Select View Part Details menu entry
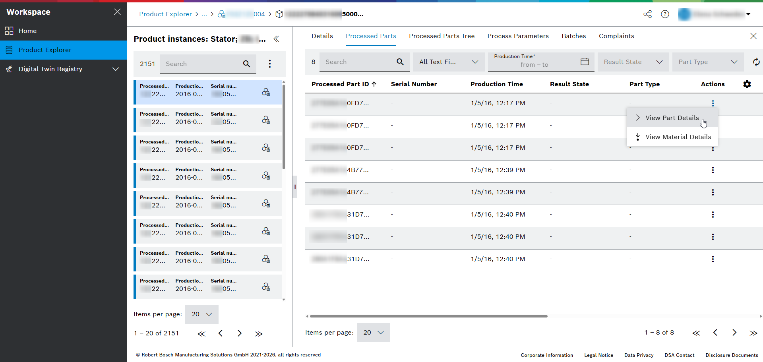Viewport: 763px width, 362px height. coord(672,118)
